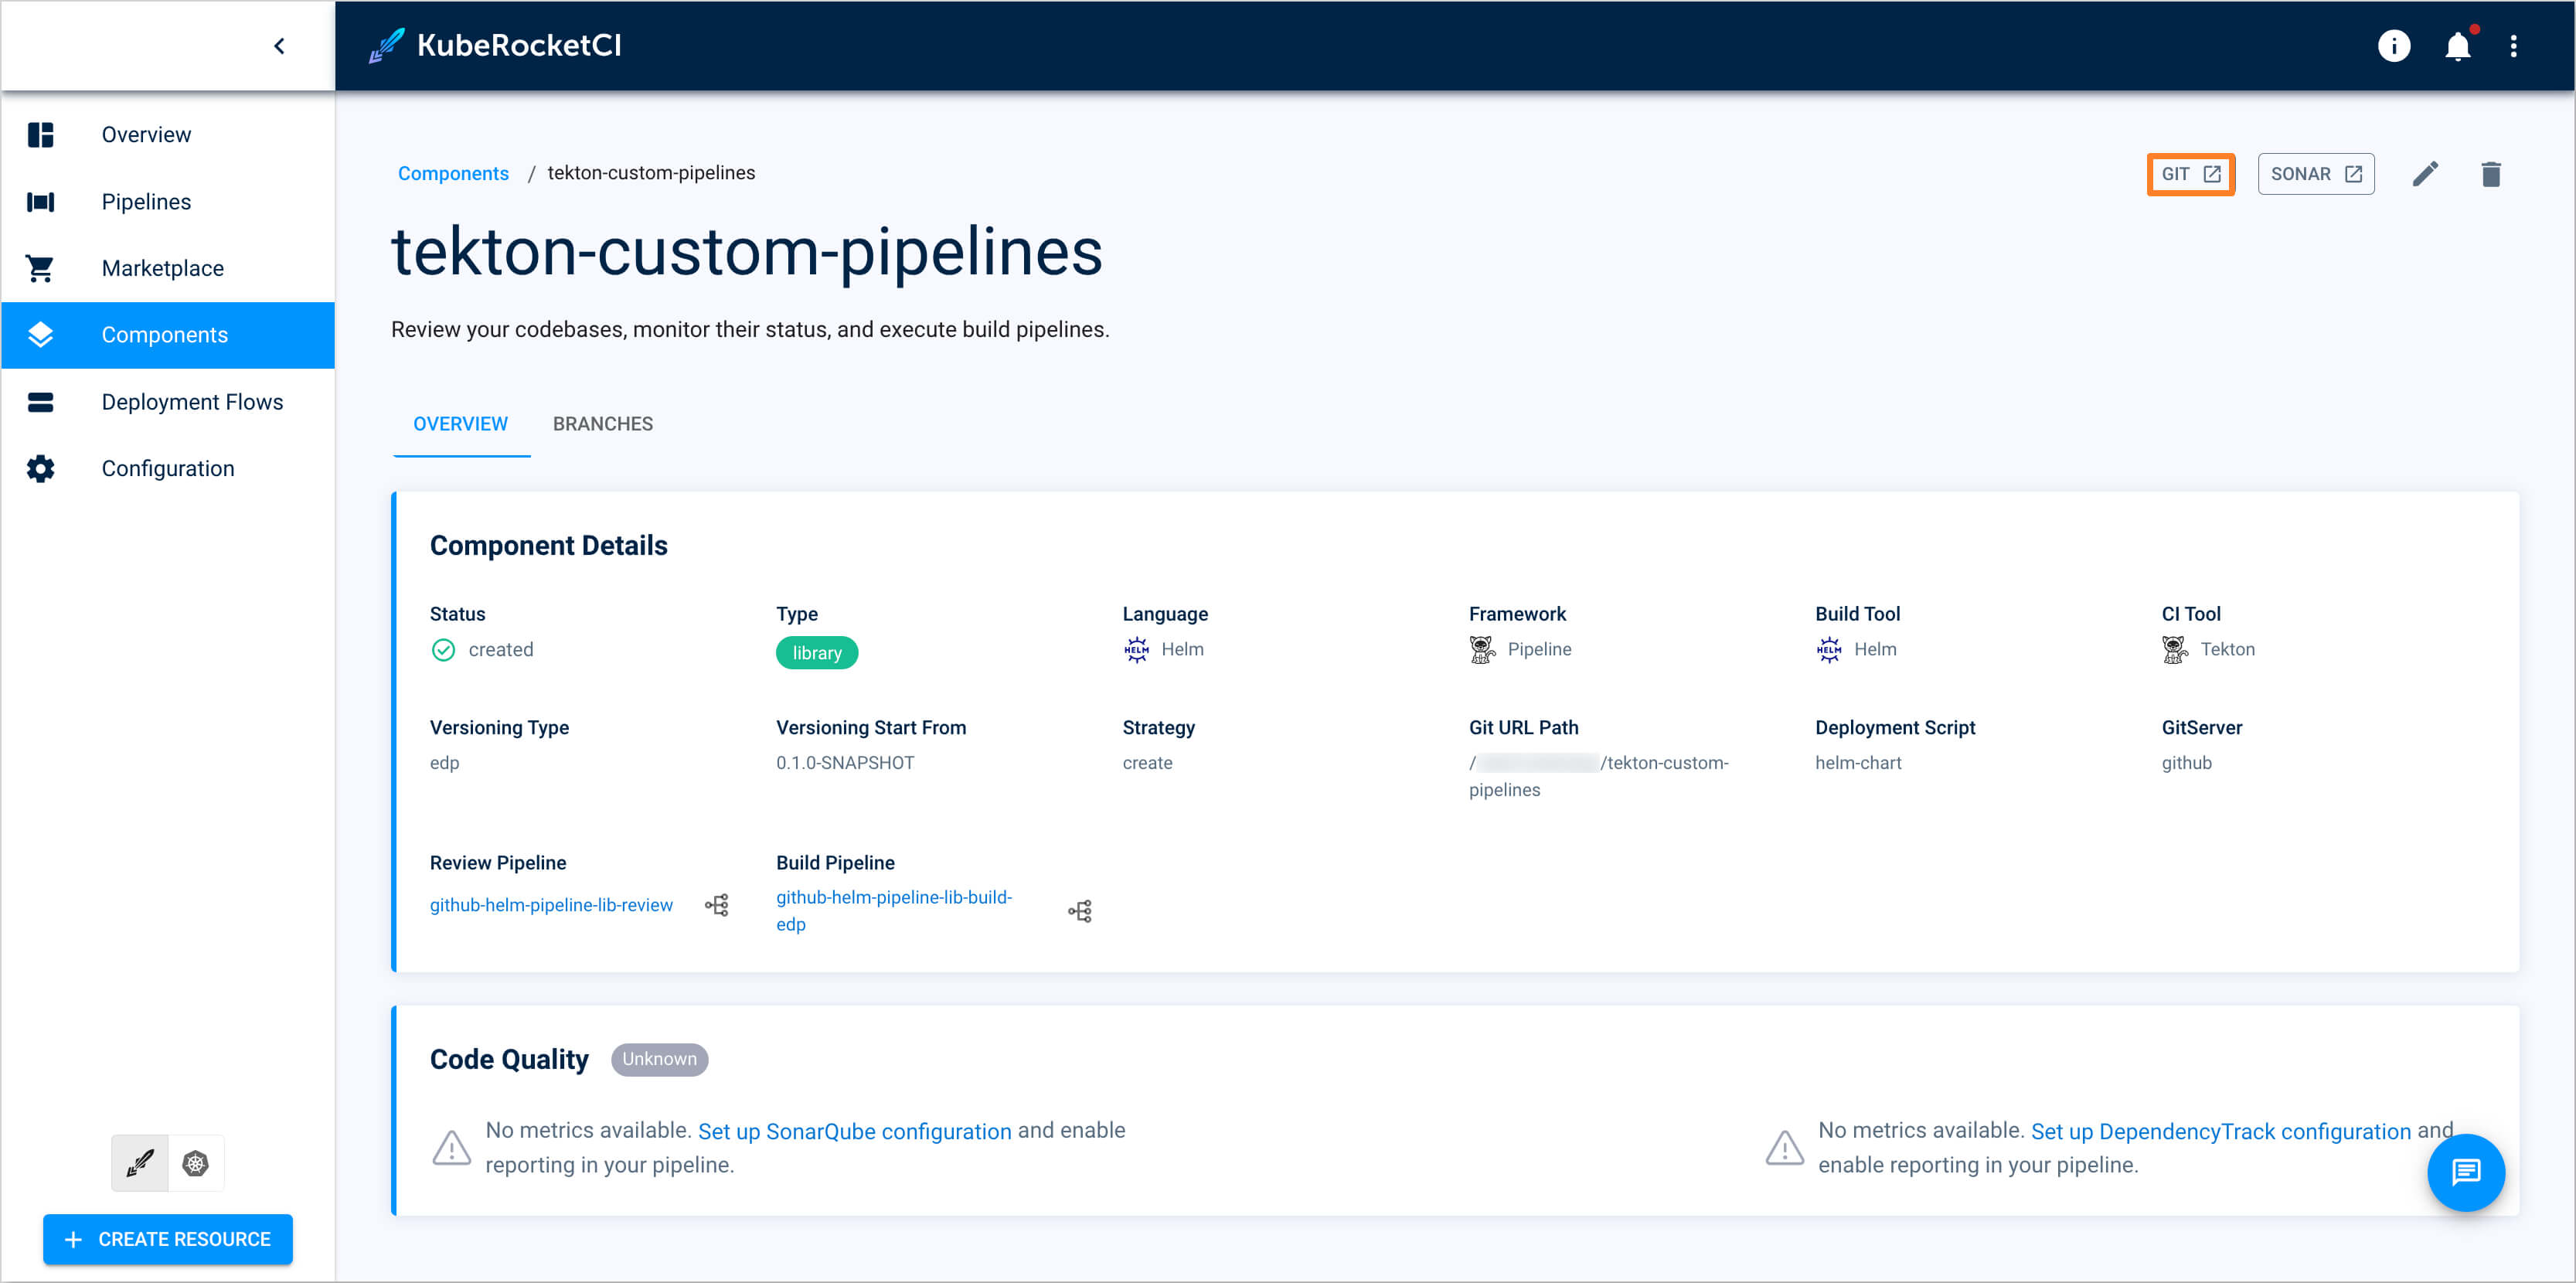Switch to the BRANCHES tab
The image size is (2576, 1283).
[x=602, y=423]
